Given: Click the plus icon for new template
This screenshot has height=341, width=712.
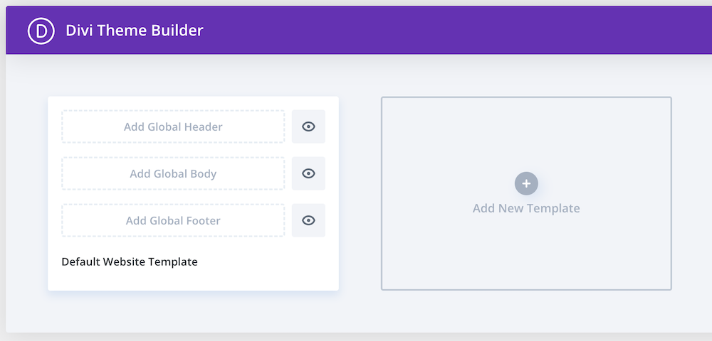Looking at the screenshot, I should coord(526,183).
